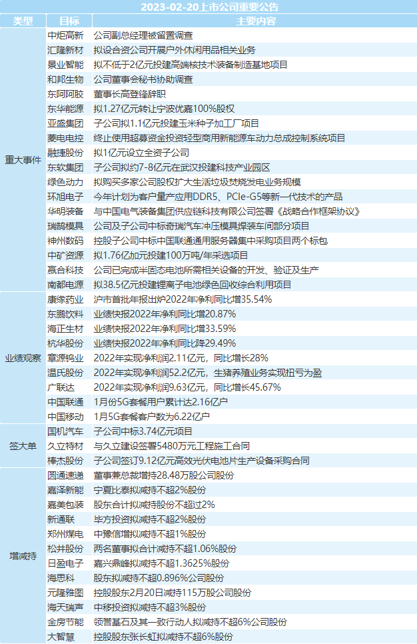Select company name 中国联通

point(65,402)
